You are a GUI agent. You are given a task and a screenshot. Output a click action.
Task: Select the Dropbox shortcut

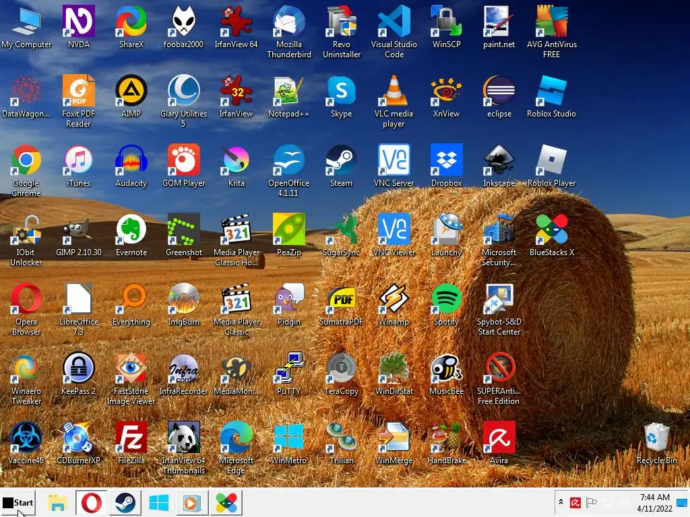click(x=446, y=166)
